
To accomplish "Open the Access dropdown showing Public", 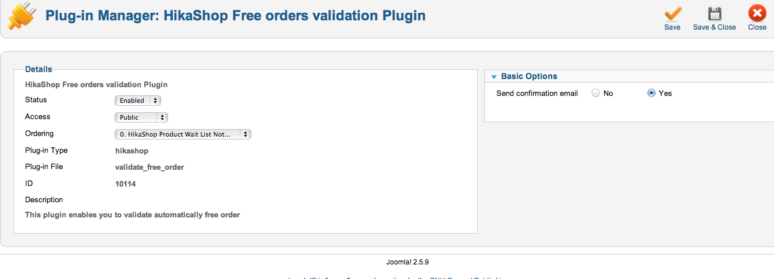I will [x=141, y=117].
